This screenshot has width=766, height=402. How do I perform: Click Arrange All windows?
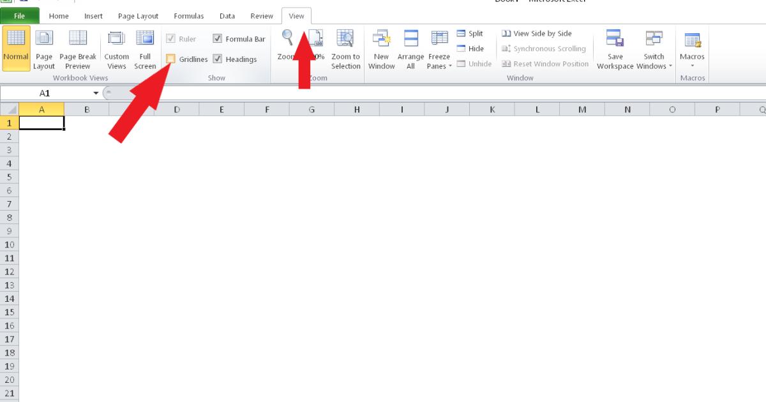click(410, 49)
